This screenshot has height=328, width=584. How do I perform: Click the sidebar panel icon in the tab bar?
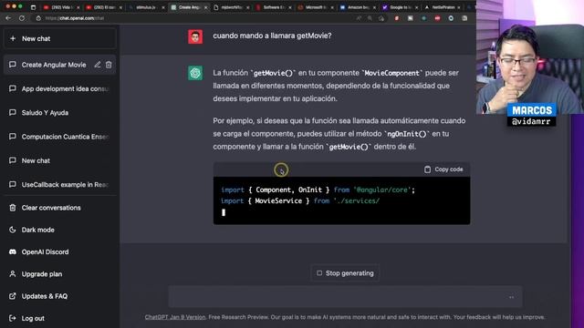click(x=33, y=7)
